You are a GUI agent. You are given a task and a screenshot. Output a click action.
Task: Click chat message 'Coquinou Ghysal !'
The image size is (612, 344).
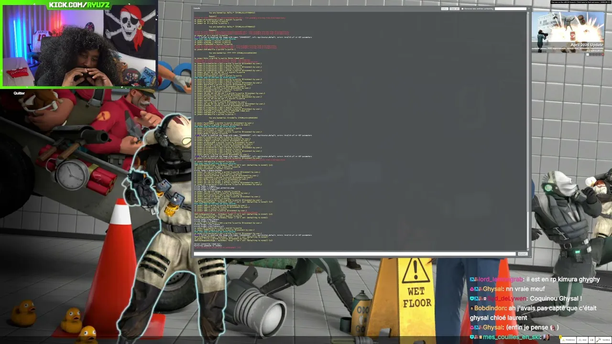[556, 299]
